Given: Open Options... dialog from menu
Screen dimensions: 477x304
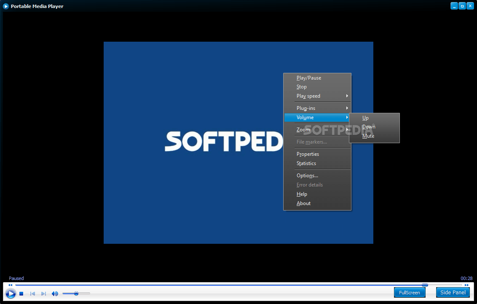Looking at the screenshot, I should click(x=317, y=176).
